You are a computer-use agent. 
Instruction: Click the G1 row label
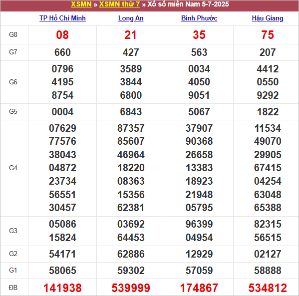click(13, 271)
